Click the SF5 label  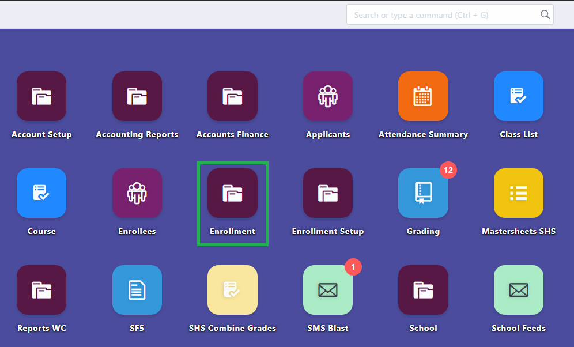click(x=137, y=329)
